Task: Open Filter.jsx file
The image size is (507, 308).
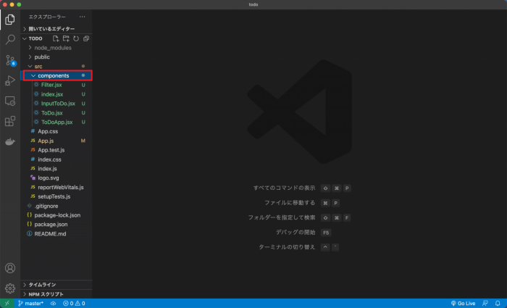Action: (x=56, y=85)
